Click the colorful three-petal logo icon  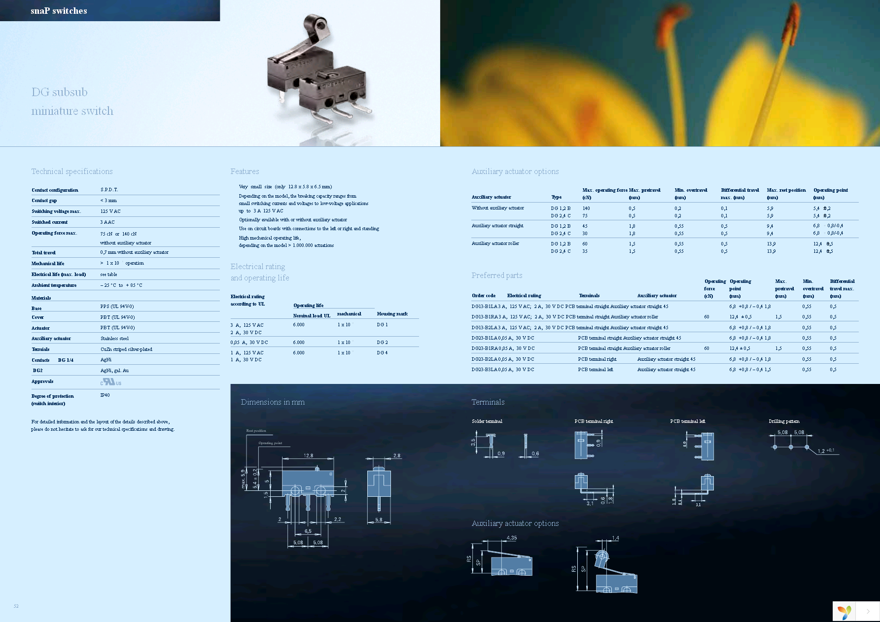(x=844, y=612)
